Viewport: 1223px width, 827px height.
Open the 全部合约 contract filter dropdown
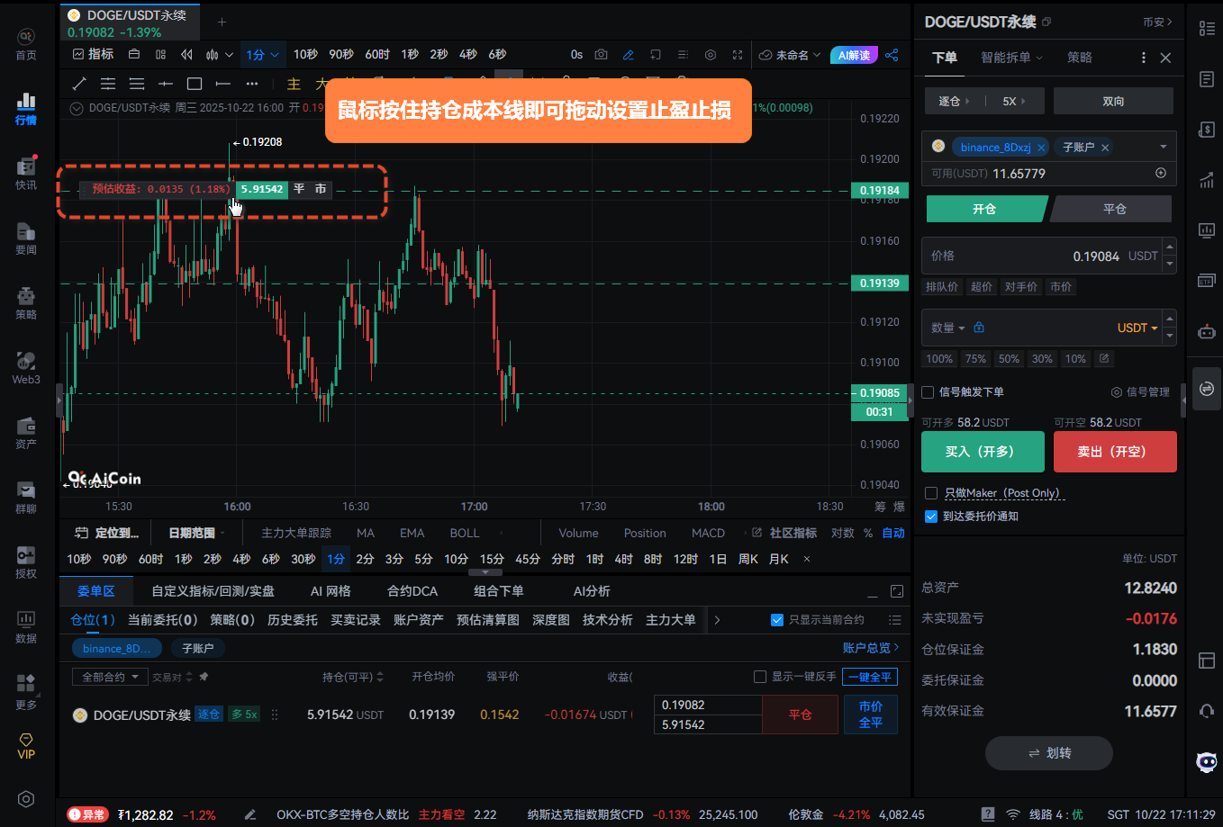[109, 677]
